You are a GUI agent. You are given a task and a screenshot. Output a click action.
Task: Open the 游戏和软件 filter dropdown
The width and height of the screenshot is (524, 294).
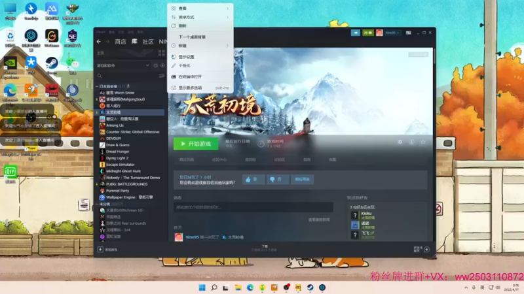tap(122, 66)
